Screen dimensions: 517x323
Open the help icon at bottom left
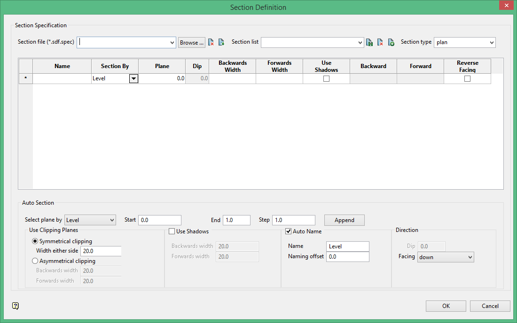(x=16, y=306)
